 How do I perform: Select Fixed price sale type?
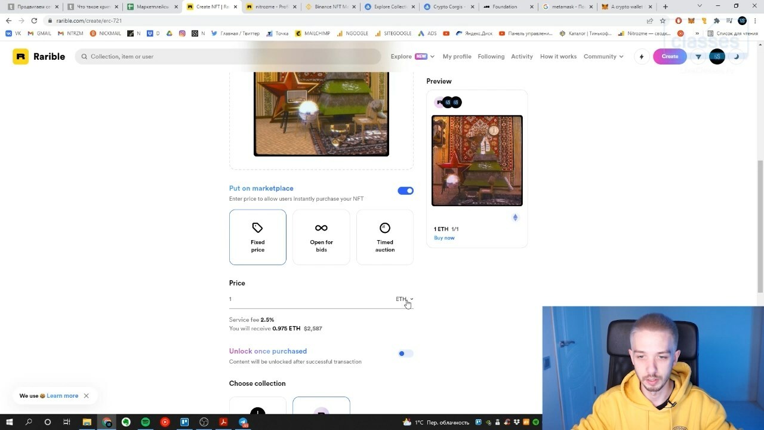pos(257,237)
